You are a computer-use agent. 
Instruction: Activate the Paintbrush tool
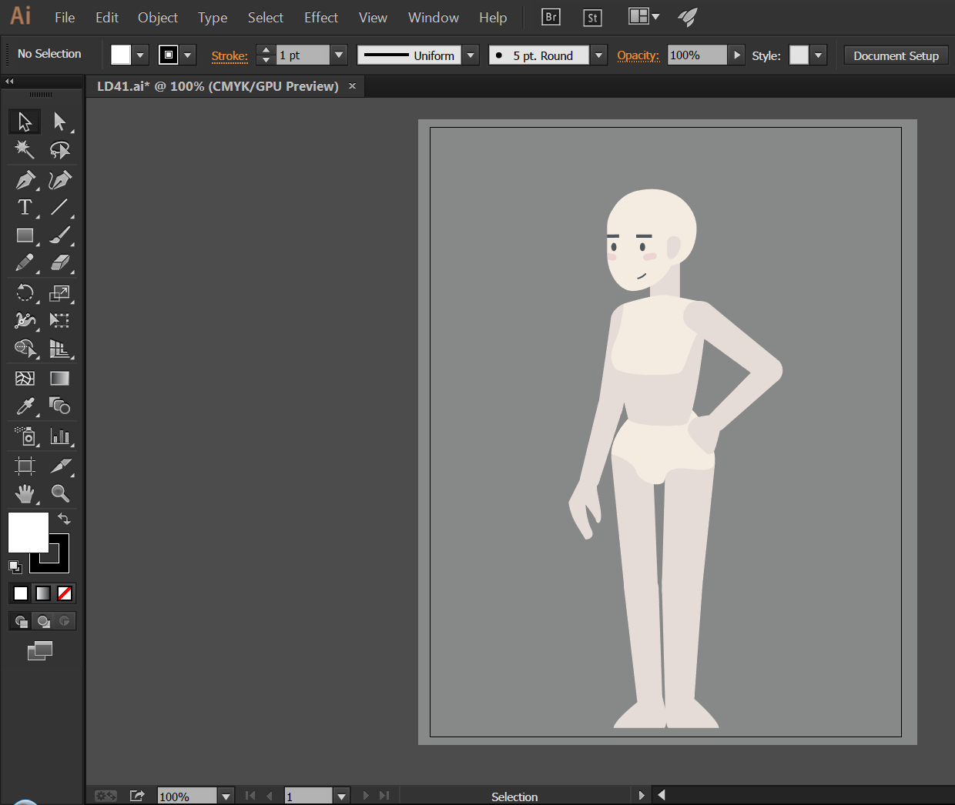click(x=59, y=235)
